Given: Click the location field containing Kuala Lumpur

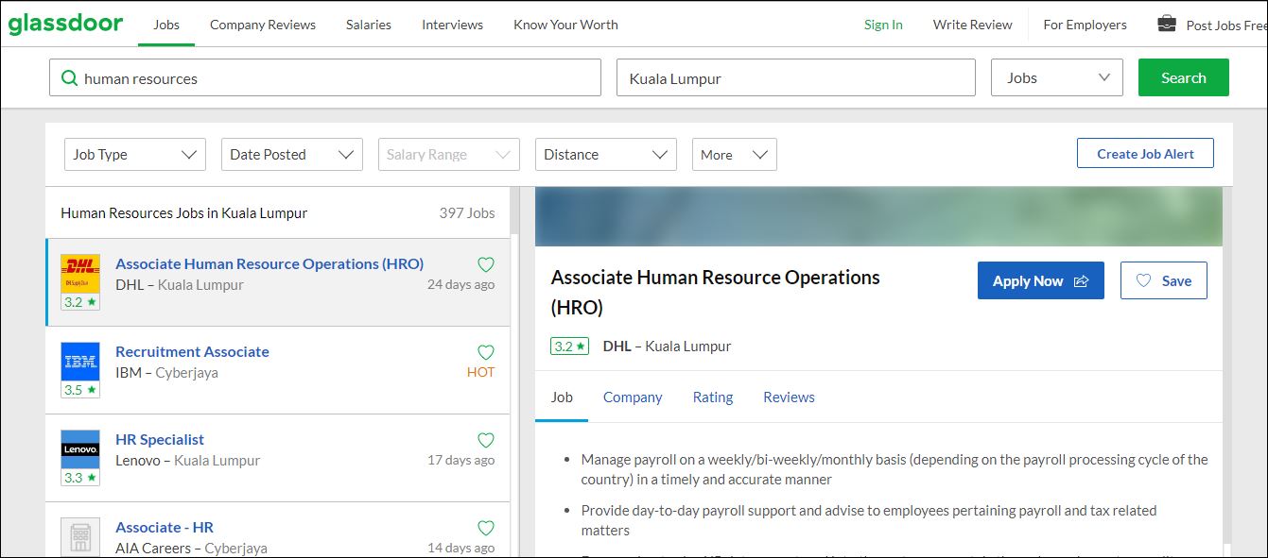Looking at the screenshot, I should pos(795,78).
